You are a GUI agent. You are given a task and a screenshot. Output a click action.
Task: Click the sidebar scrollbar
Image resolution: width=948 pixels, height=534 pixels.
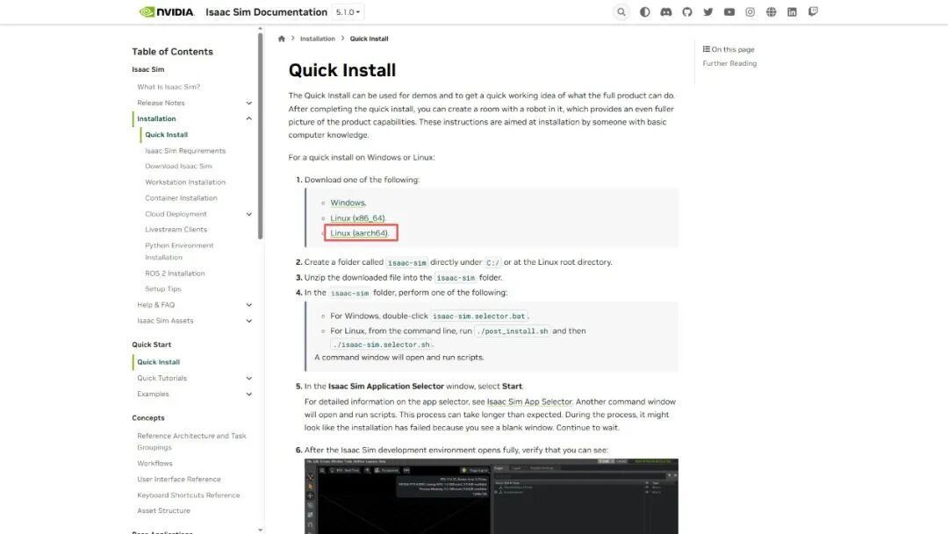tap(261, 136)
